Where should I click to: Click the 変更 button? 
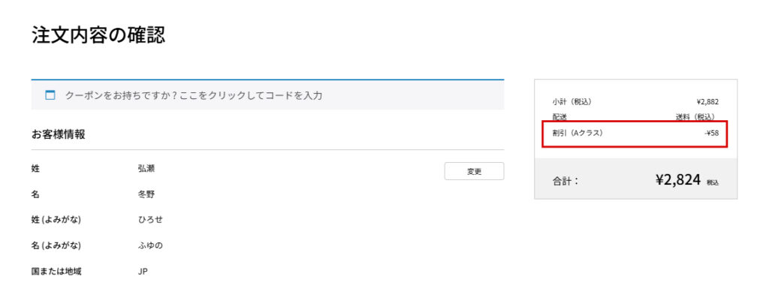click(474, 171)
